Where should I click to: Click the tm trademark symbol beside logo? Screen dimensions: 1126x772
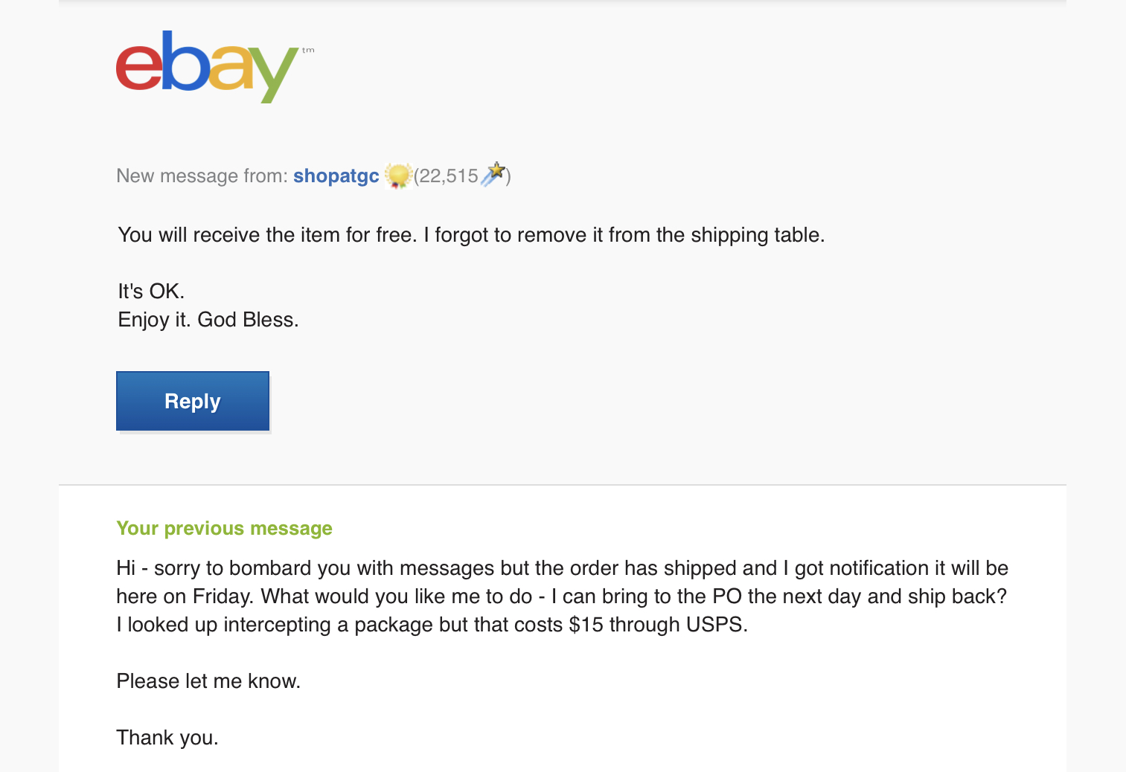pos(308,51)
